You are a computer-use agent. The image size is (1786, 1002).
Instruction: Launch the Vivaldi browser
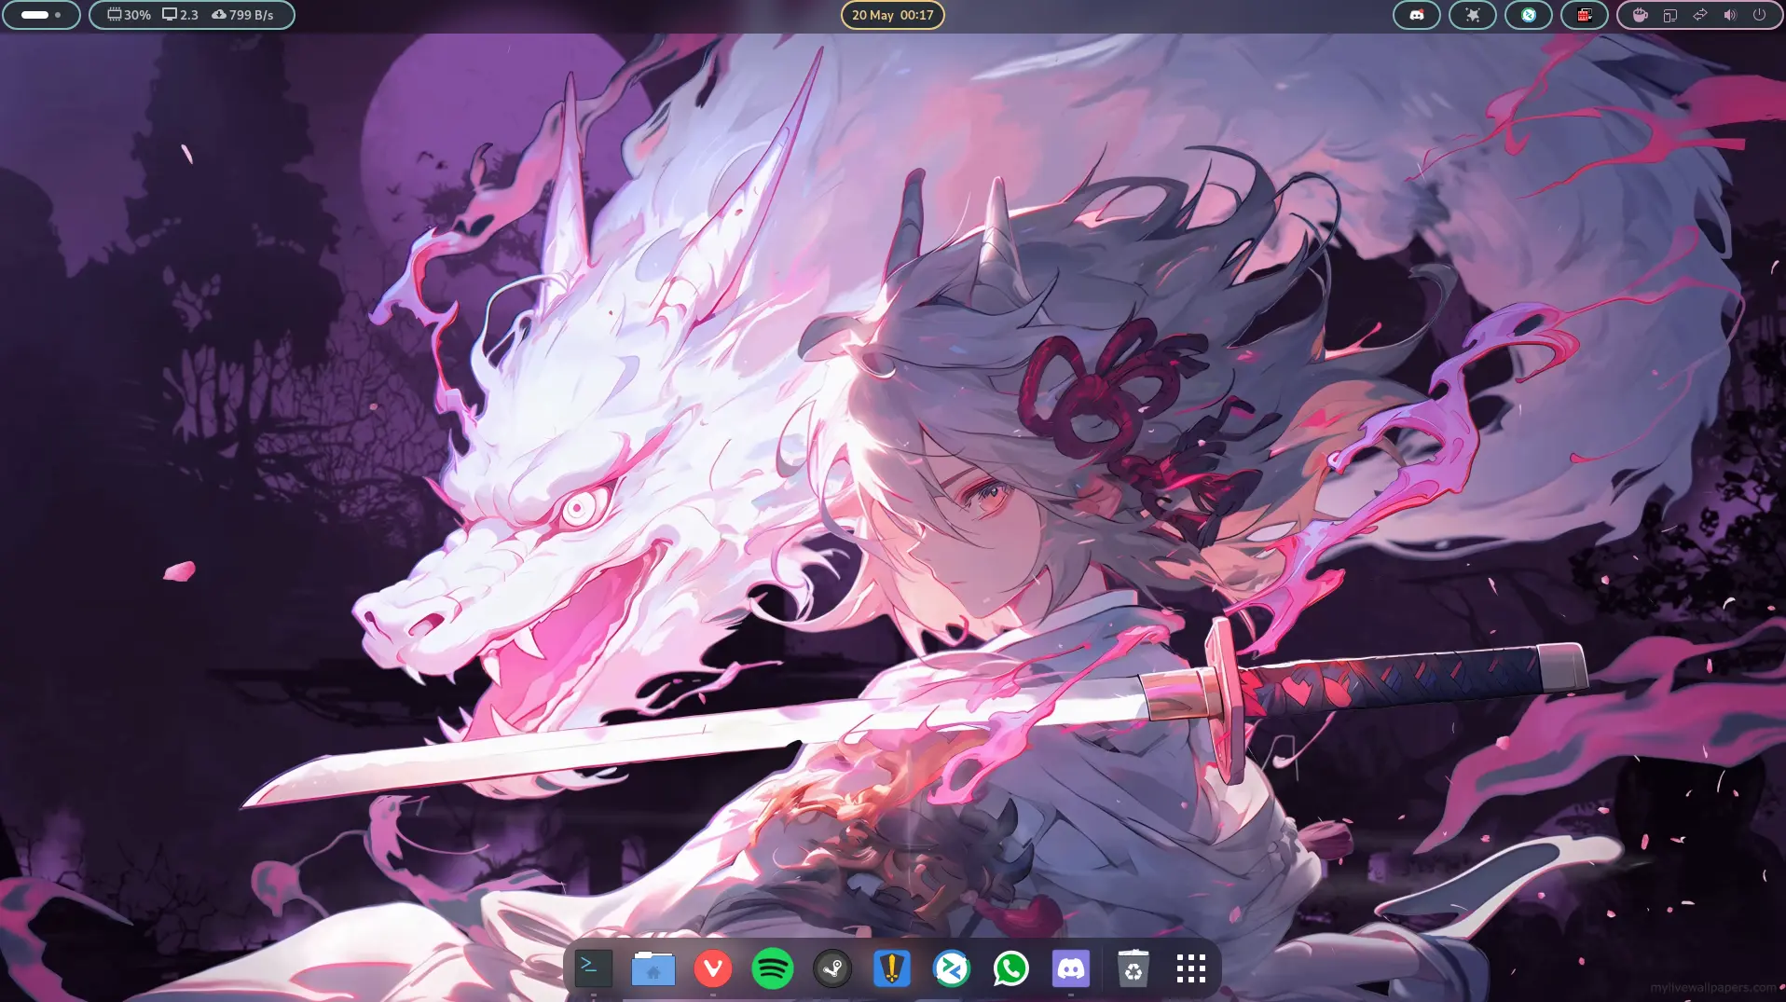click(x=713, y=969)
